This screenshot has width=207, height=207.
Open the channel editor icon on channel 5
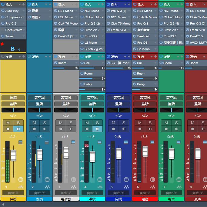pos(126,187)
